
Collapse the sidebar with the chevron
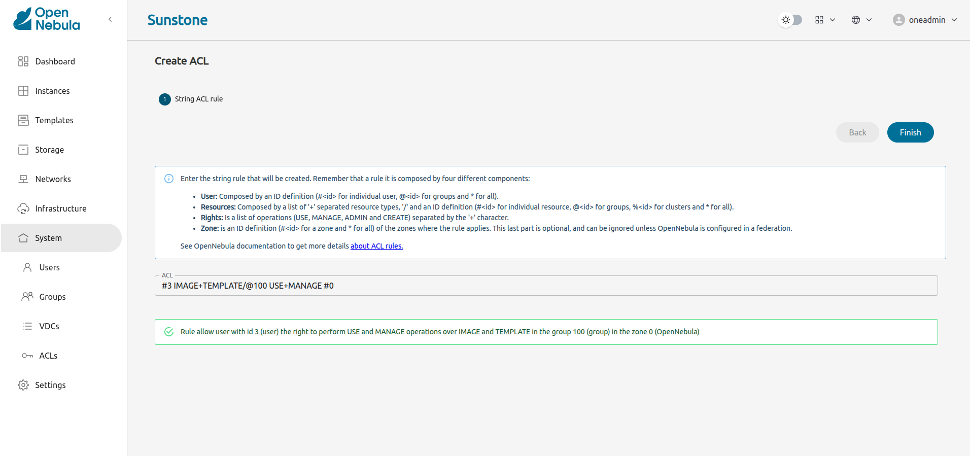click(x=110, y=19)
